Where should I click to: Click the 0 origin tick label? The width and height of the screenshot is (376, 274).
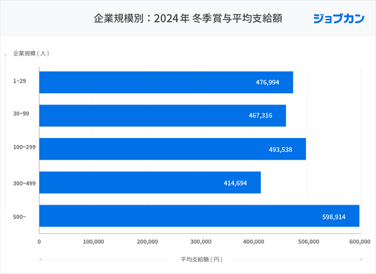(x=39, y=242)
